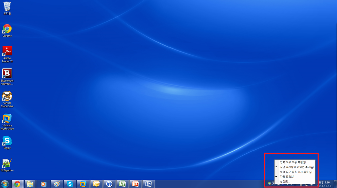Open PowerPoint from the taskbar
Viewport: 337px width, 188px height.
(135, 184)
